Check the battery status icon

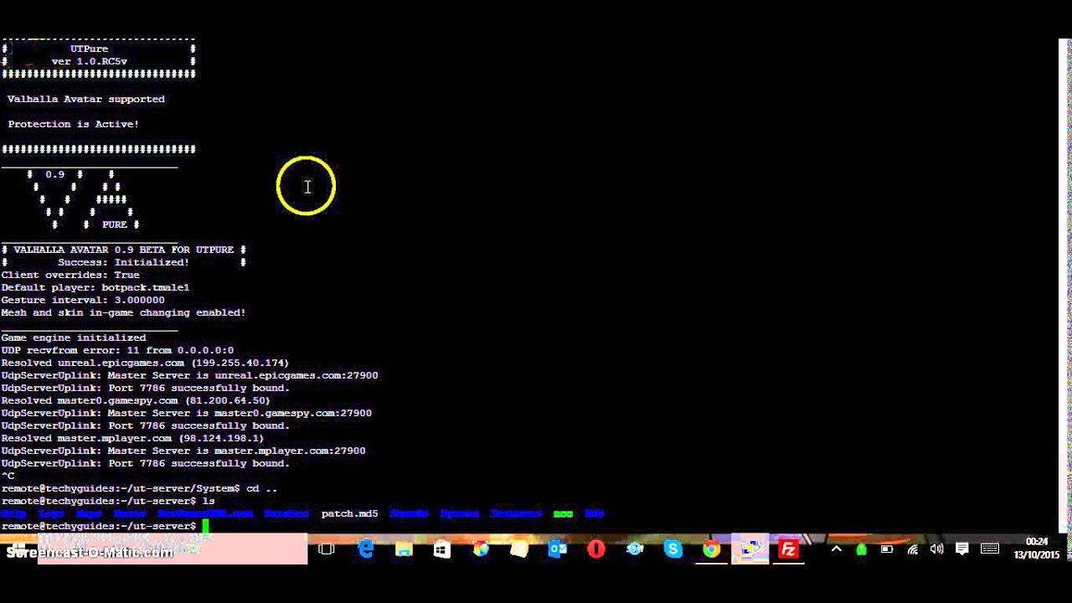[887, 549]
